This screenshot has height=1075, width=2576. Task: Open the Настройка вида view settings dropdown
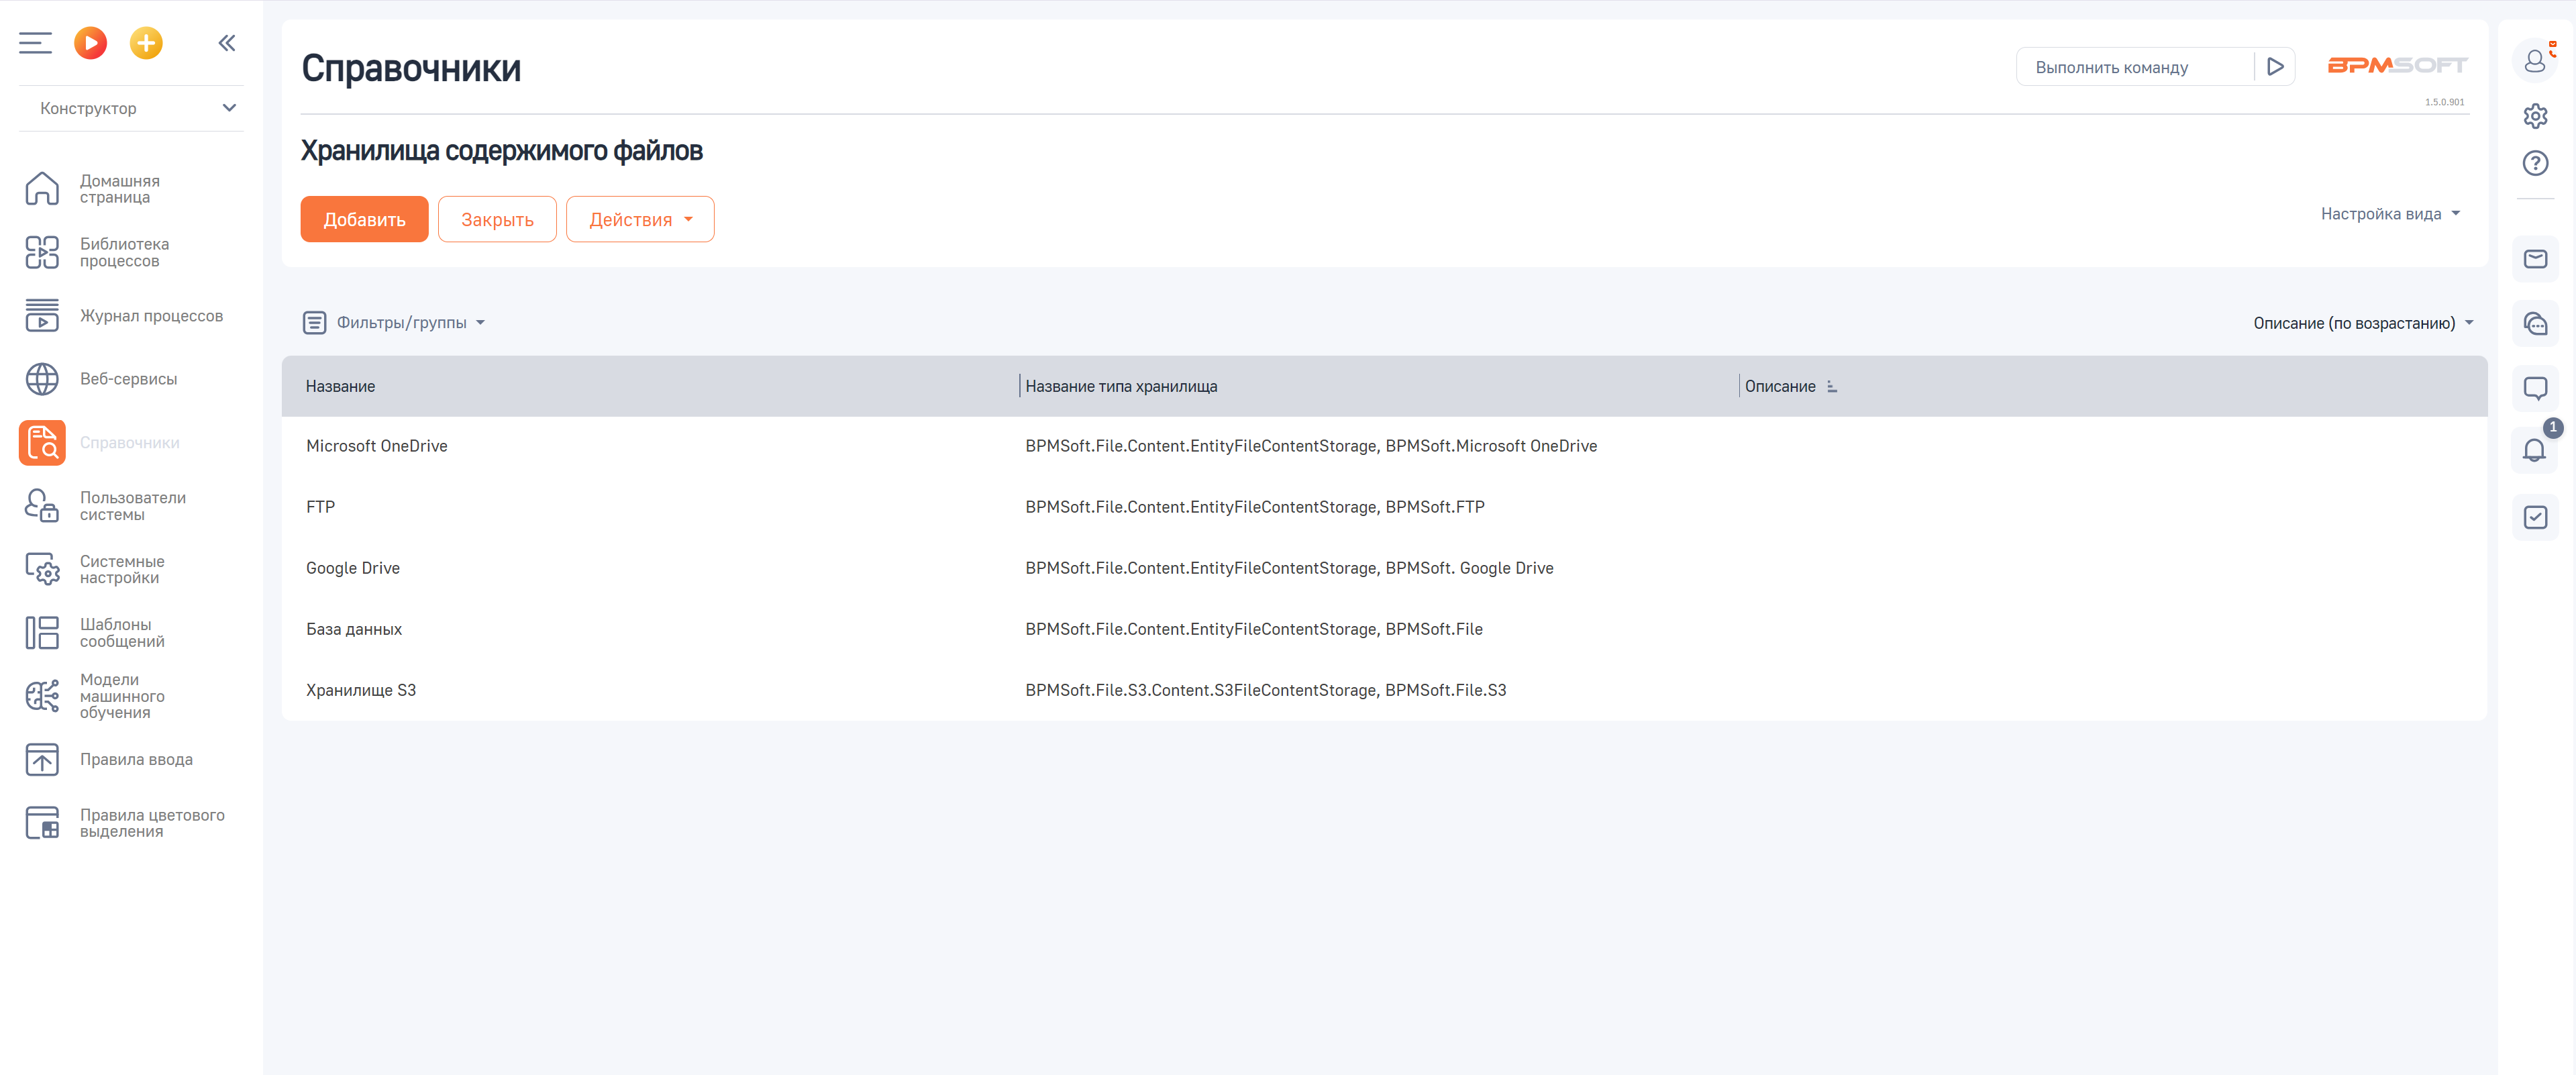pyautogui.click(x=2390, y=214)
